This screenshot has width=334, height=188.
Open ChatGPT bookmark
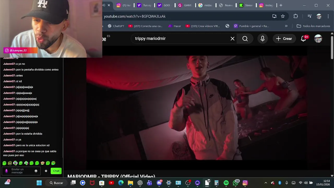pyautogui.click(x=116, y=26)
